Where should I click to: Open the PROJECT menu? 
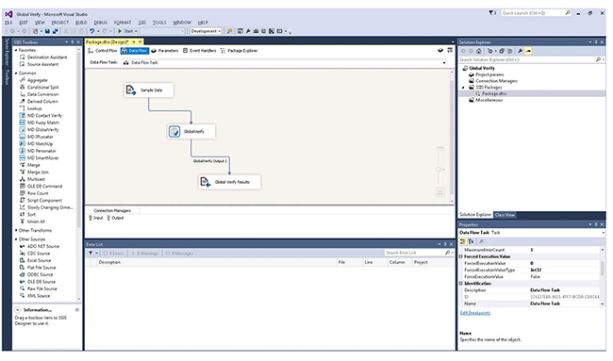(x=60, y=23)
